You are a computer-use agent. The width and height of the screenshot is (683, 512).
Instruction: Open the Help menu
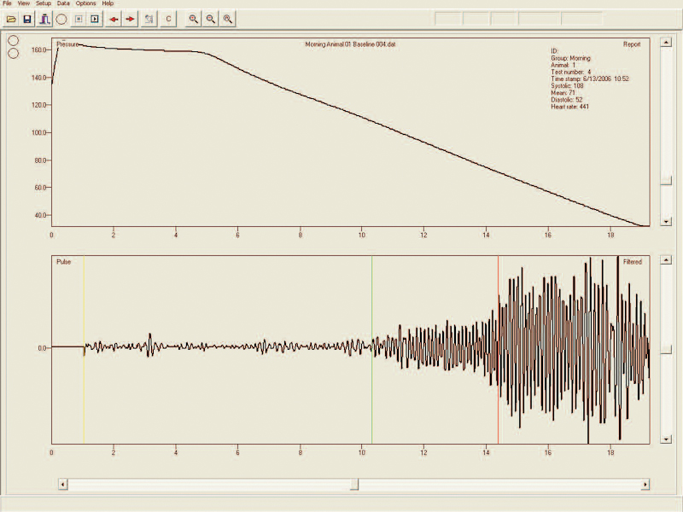click(x=108, y=3)
